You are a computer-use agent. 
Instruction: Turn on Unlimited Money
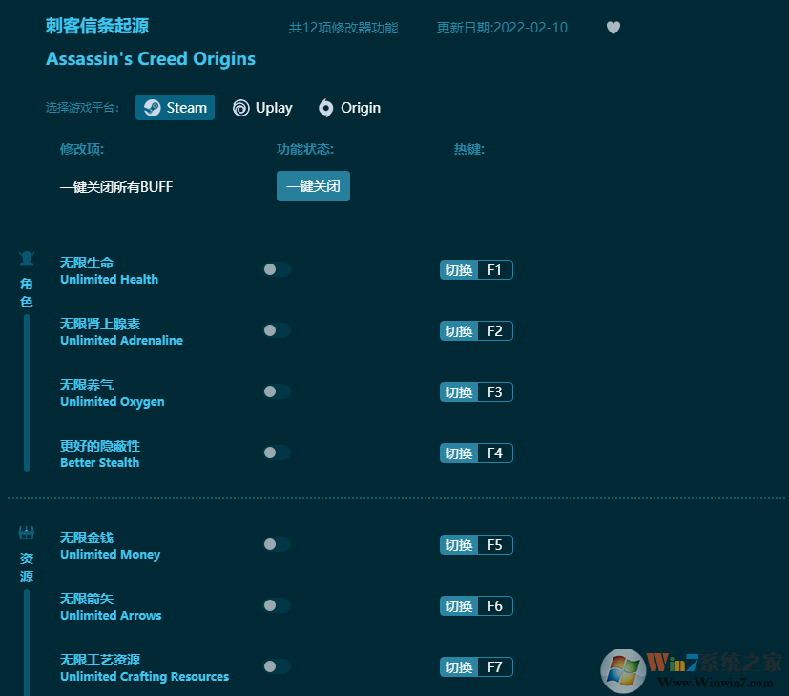pos(277,544)
